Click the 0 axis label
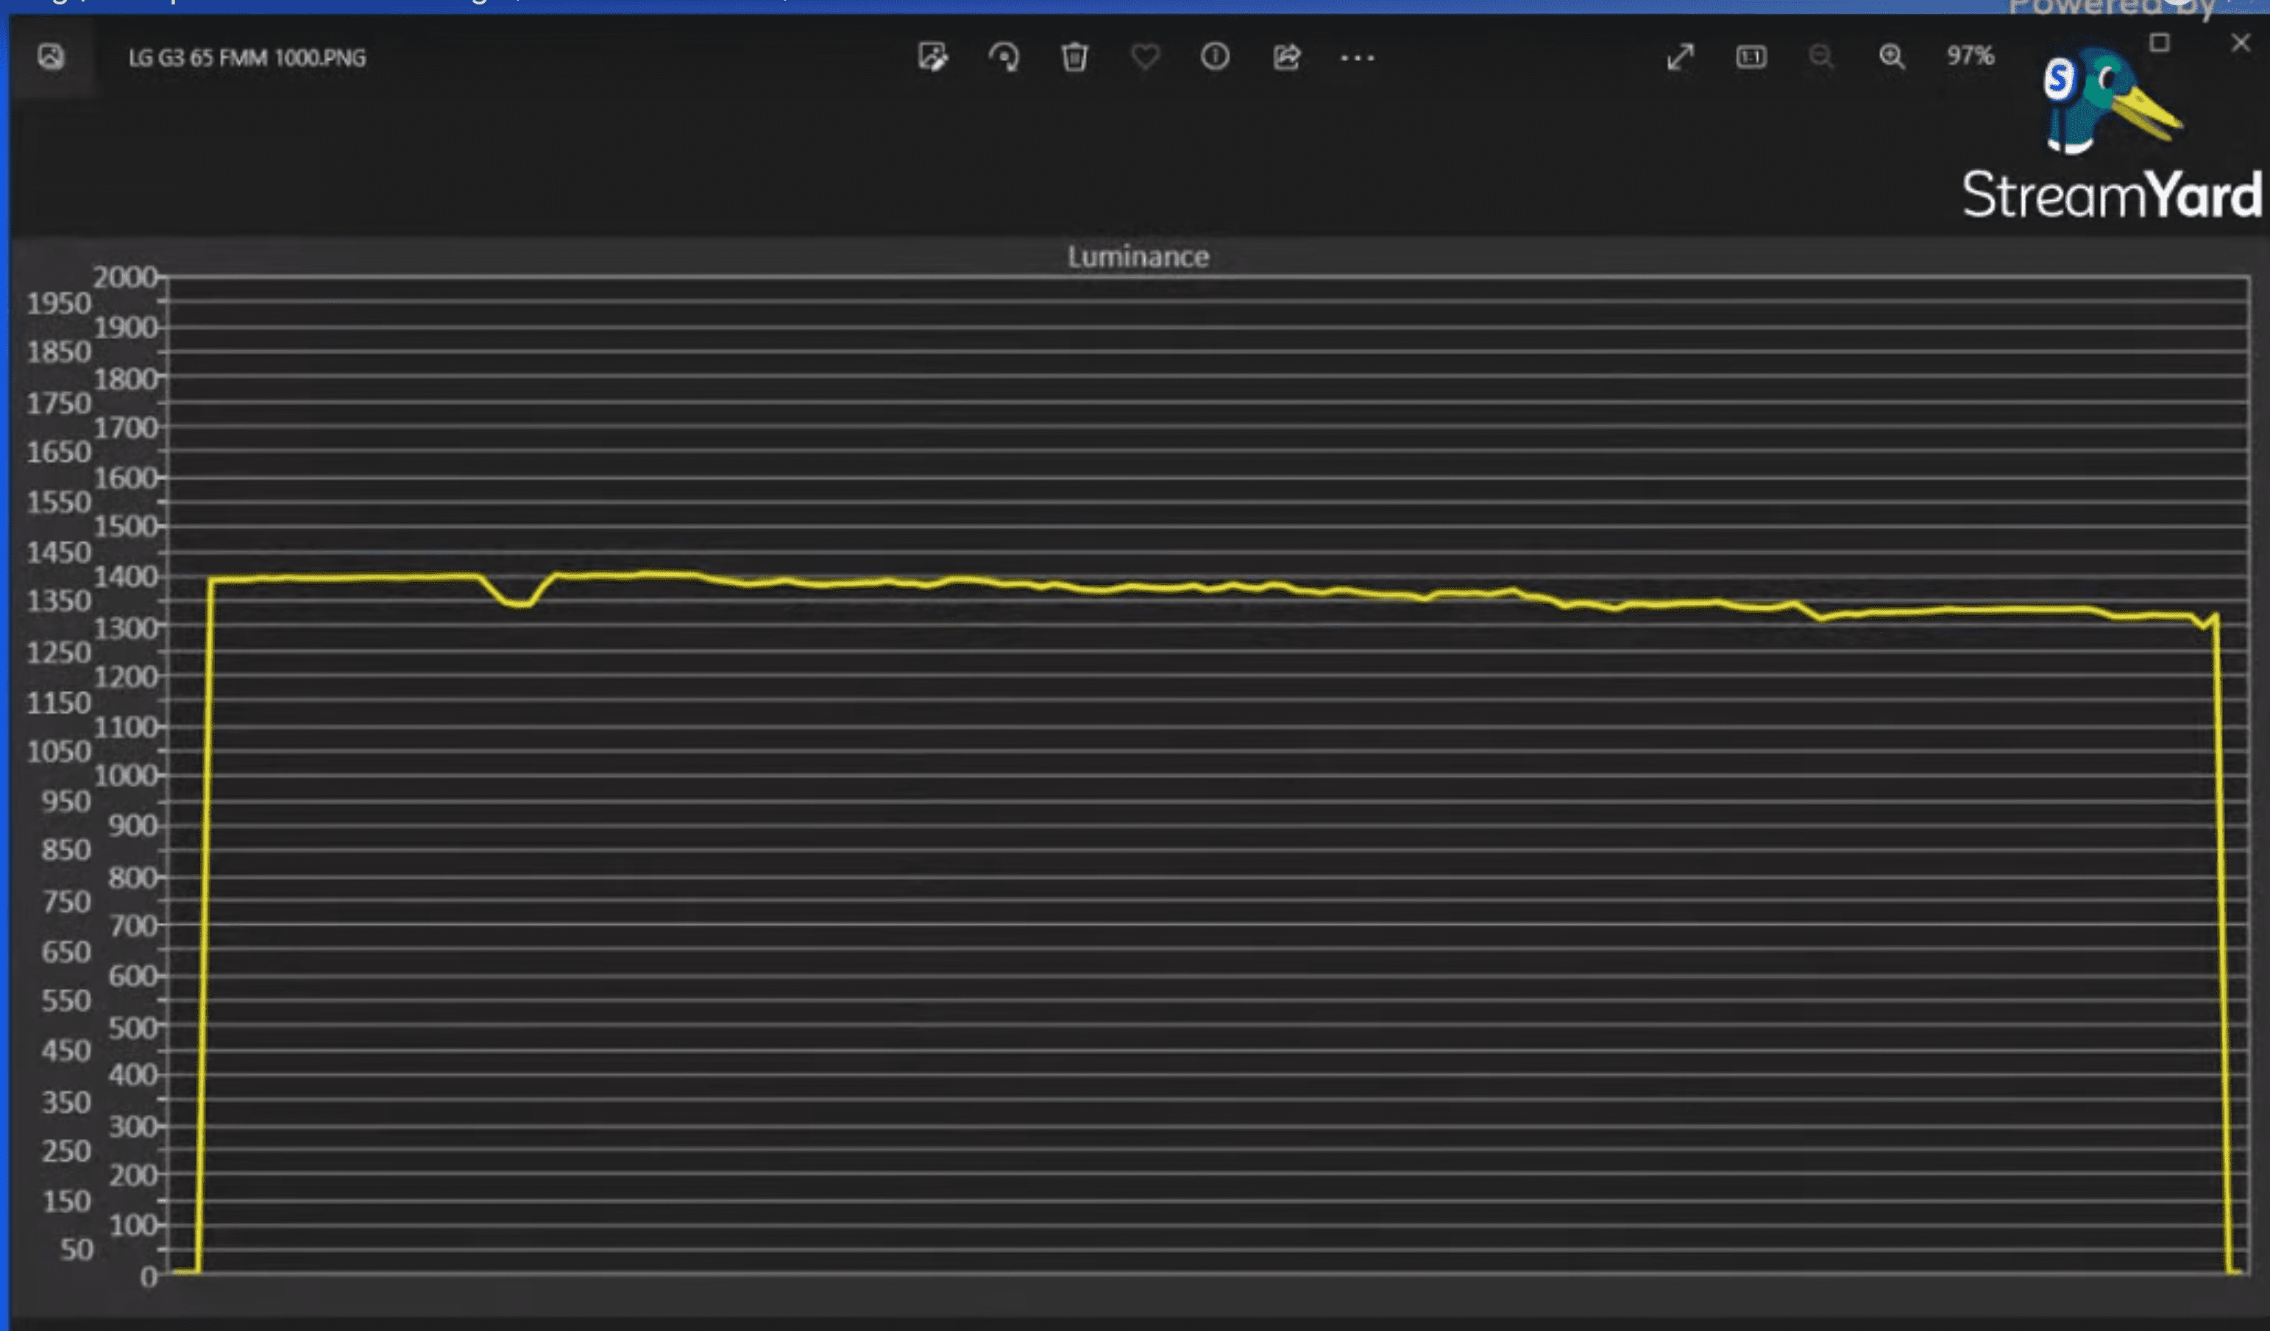 (x=149, y=1276)
